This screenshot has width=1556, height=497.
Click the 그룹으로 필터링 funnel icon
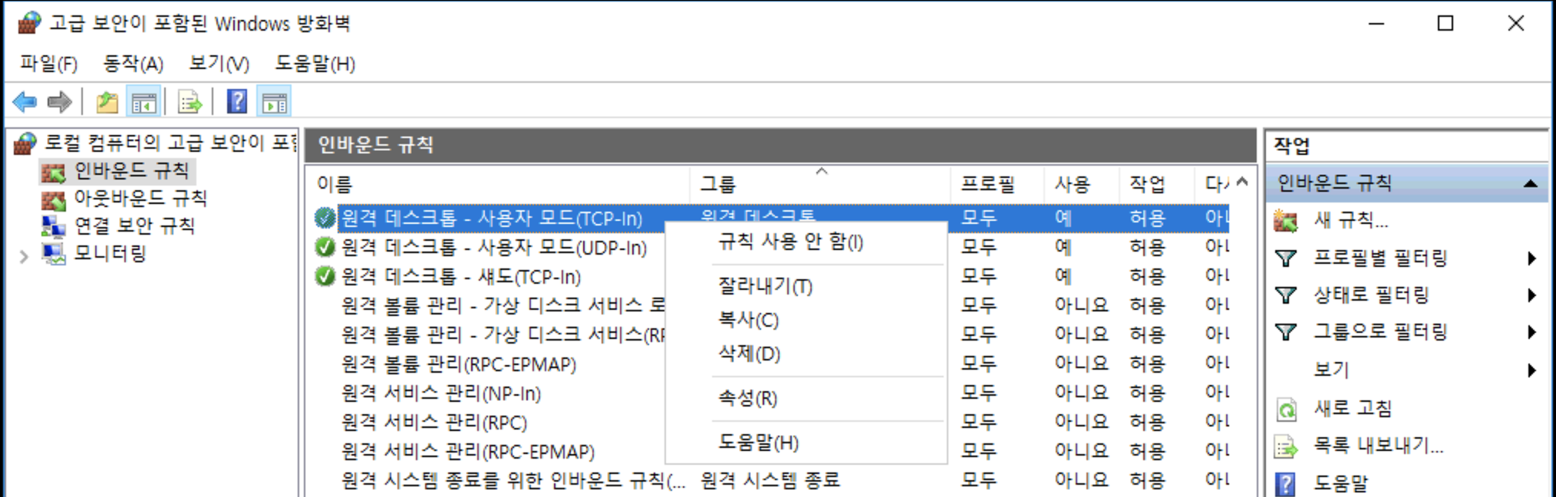[1286, 331]
